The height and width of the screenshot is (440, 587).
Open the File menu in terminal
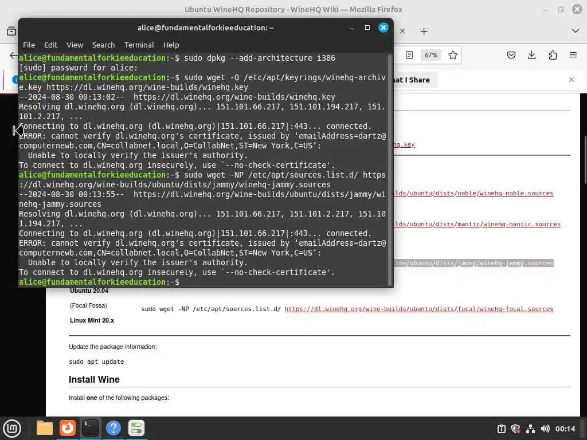click(x=29, y=45)
